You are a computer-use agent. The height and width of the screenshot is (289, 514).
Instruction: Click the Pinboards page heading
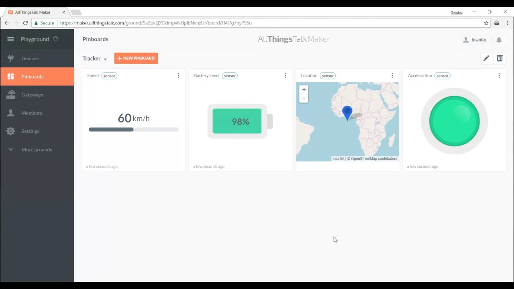point(95,39)
